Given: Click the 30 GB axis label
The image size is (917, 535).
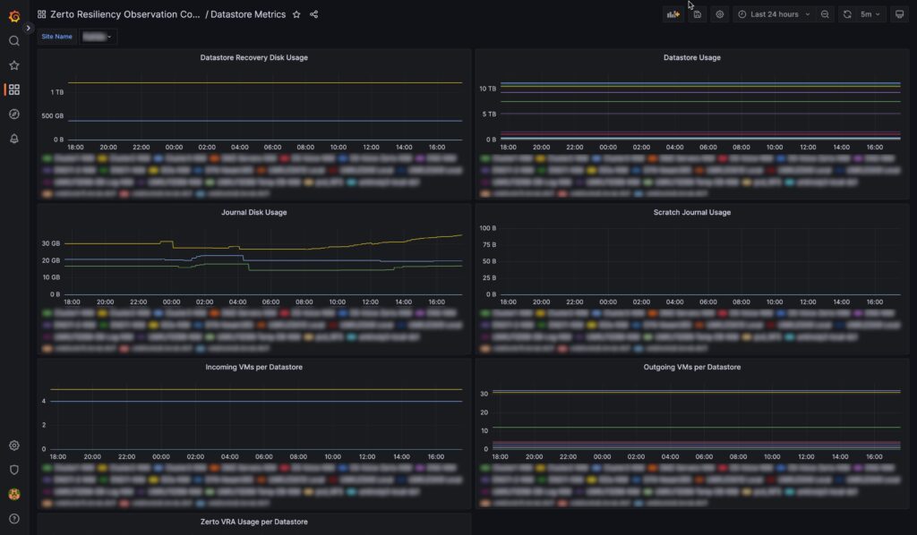Looking at the screenshot, I should [51, 243].
